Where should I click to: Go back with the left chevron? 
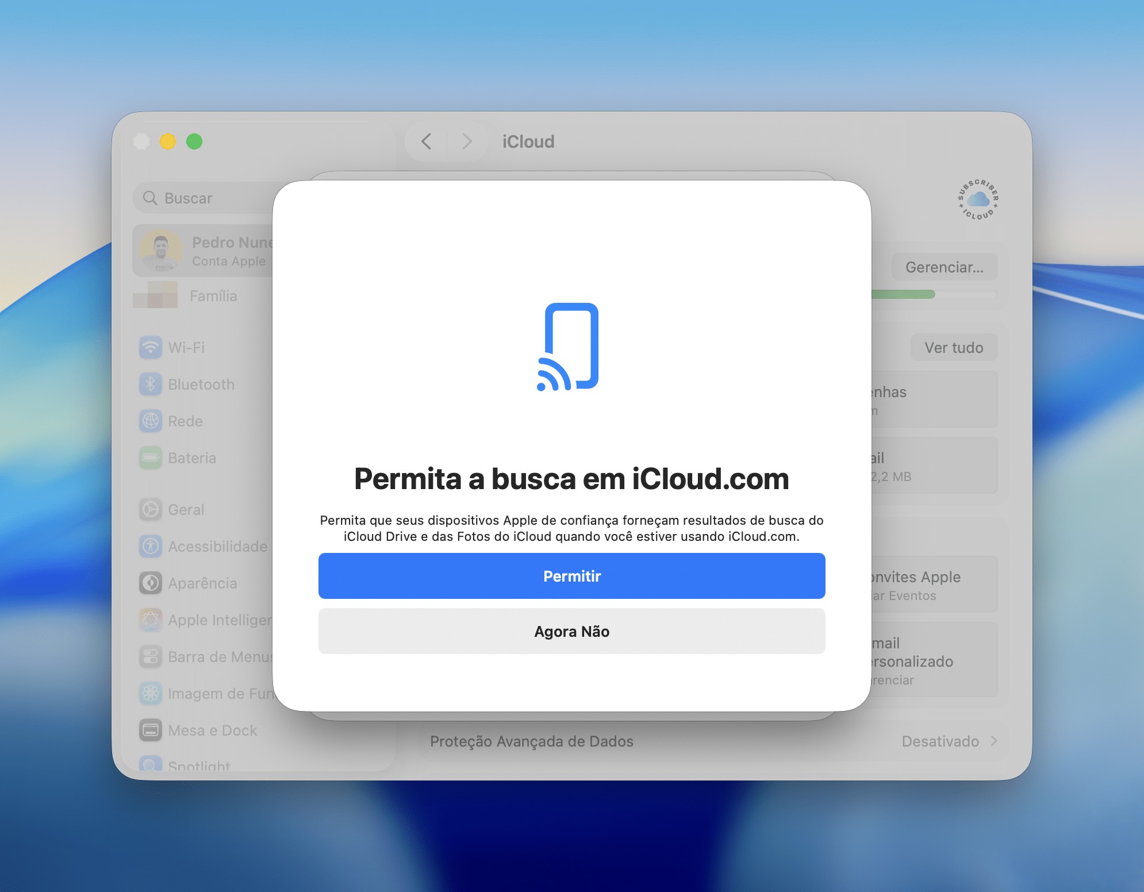click(426, 141)
